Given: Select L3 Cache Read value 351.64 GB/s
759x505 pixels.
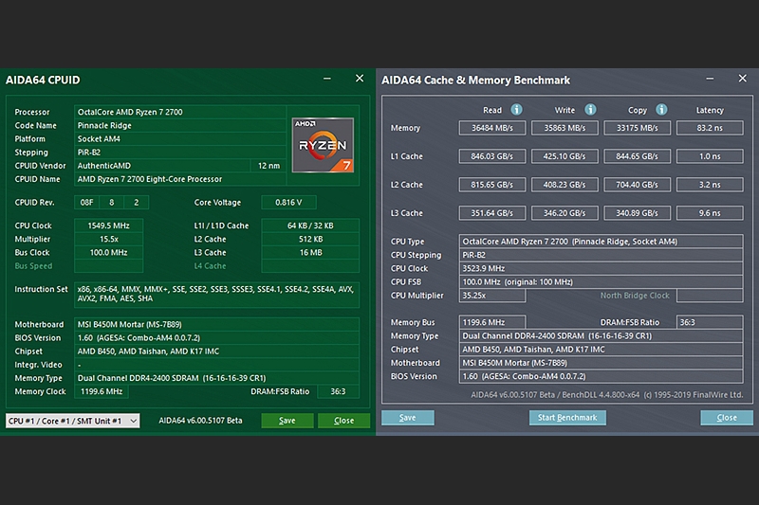Looking at the screenshot, I should [x=491, y=213].
